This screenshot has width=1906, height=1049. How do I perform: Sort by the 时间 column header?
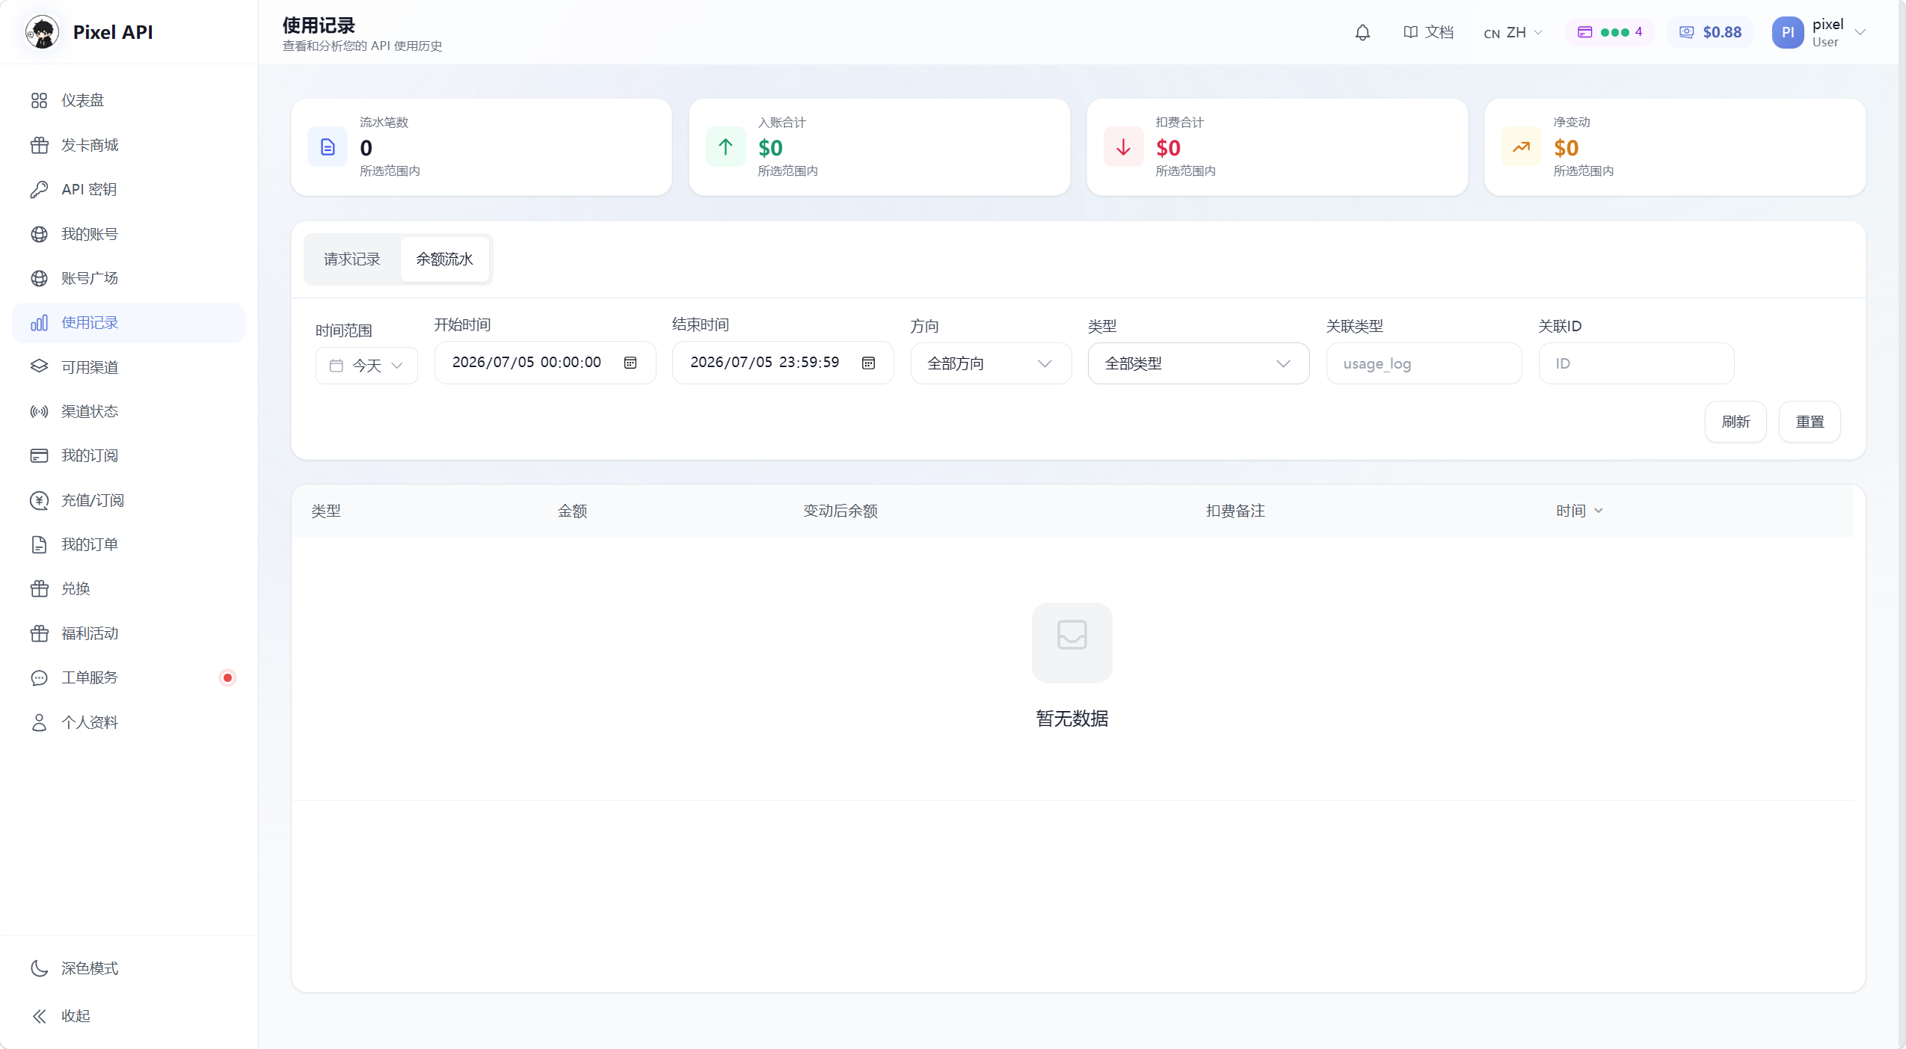coord(1578,511)
